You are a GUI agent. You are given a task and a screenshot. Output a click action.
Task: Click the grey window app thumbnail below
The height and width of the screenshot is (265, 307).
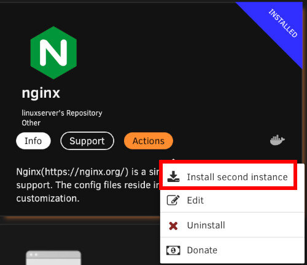click(x=53, y=258)
